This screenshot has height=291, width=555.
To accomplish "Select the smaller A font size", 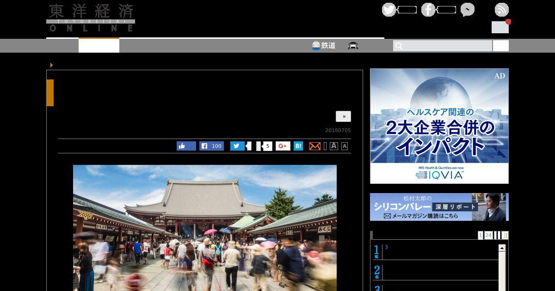I will coord(345,146).
